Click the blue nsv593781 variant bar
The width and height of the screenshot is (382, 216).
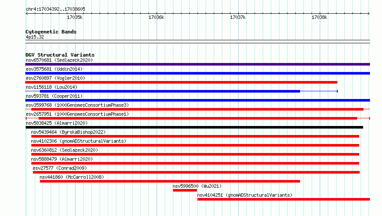point(197,100)
